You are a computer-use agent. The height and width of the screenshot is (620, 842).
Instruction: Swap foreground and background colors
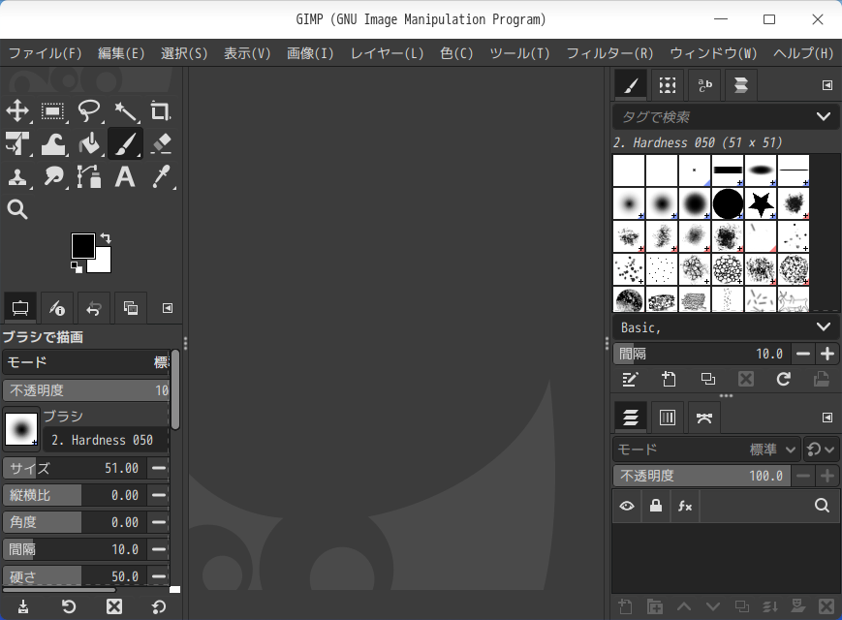pyautogui.click(x=106, y=237)
